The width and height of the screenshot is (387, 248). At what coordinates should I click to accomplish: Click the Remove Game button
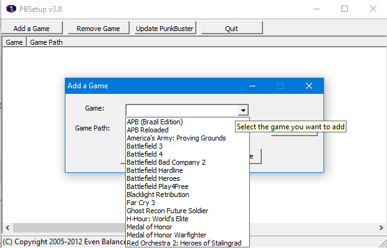[98, 28]
